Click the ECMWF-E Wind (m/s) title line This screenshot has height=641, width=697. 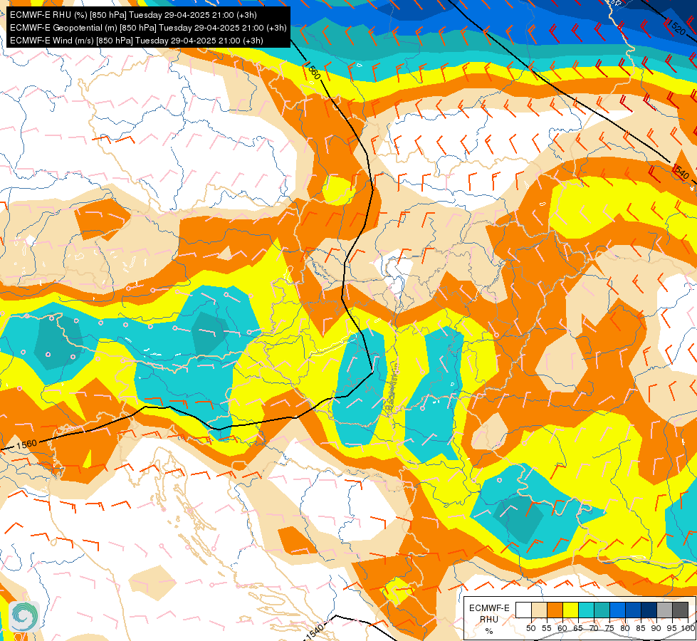137,41
